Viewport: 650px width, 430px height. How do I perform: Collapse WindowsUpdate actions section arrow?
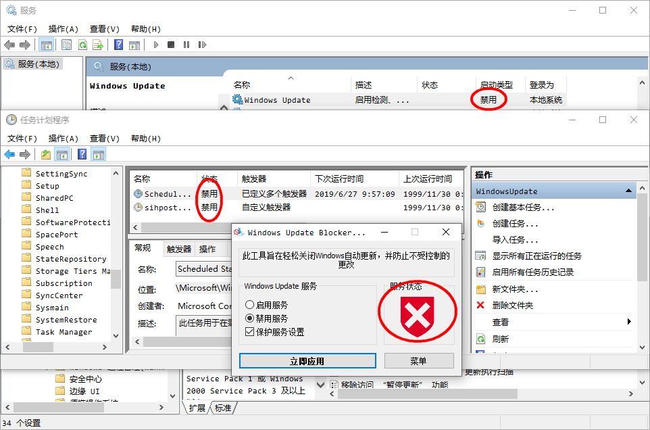tap(628, 191)
